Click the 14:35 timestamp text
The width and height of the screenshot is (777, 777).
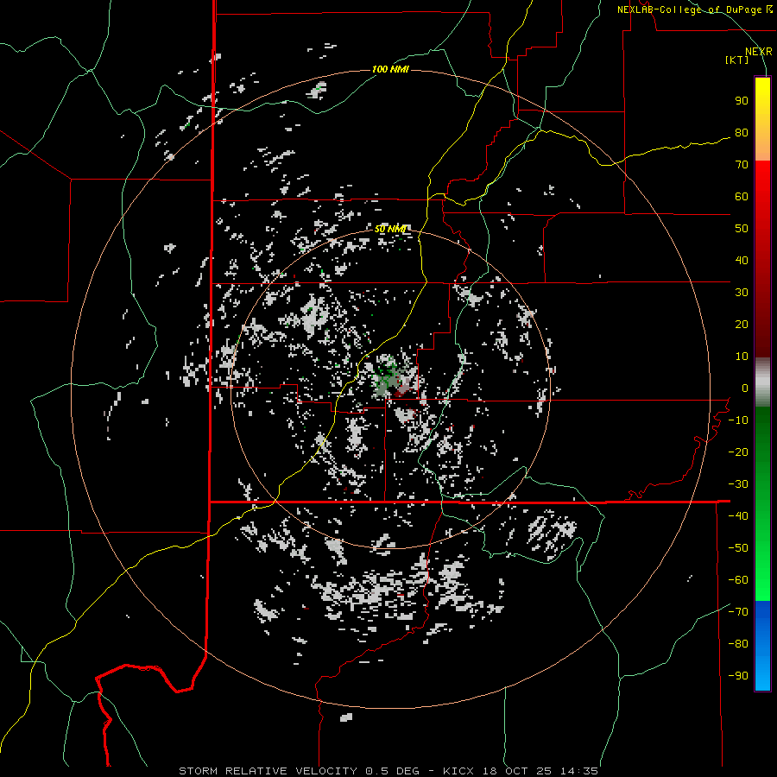(578, 771)
